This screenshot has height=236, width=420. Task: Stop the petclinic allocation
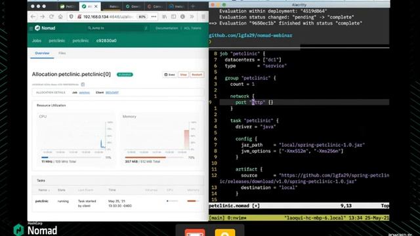click(183, 75)
